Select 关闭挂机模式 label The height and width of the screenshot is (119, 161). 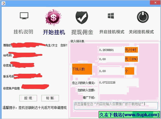[x=141, y=32]
